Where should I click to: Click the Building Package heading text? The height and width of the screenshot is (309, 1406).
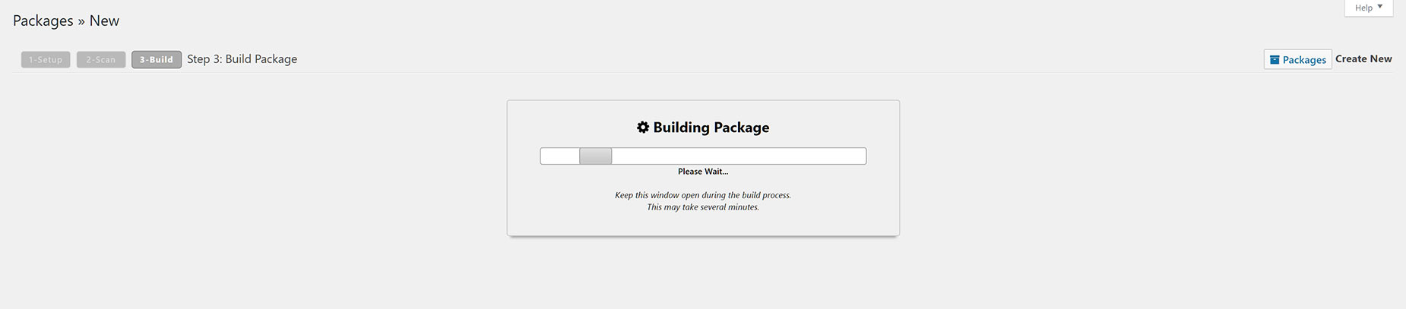711,128
